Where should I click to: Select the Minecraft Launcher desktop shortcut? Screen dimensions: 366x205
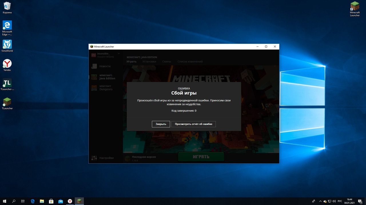coord(355,9)
